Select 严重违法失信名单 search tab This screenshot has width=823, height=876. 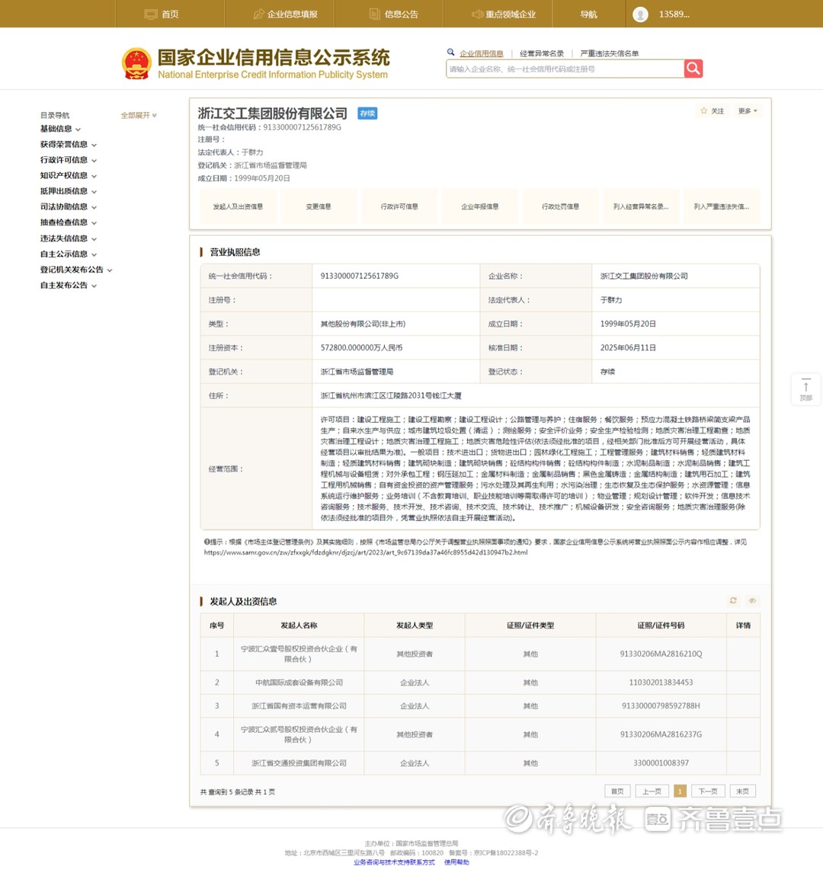coord(609,53)
